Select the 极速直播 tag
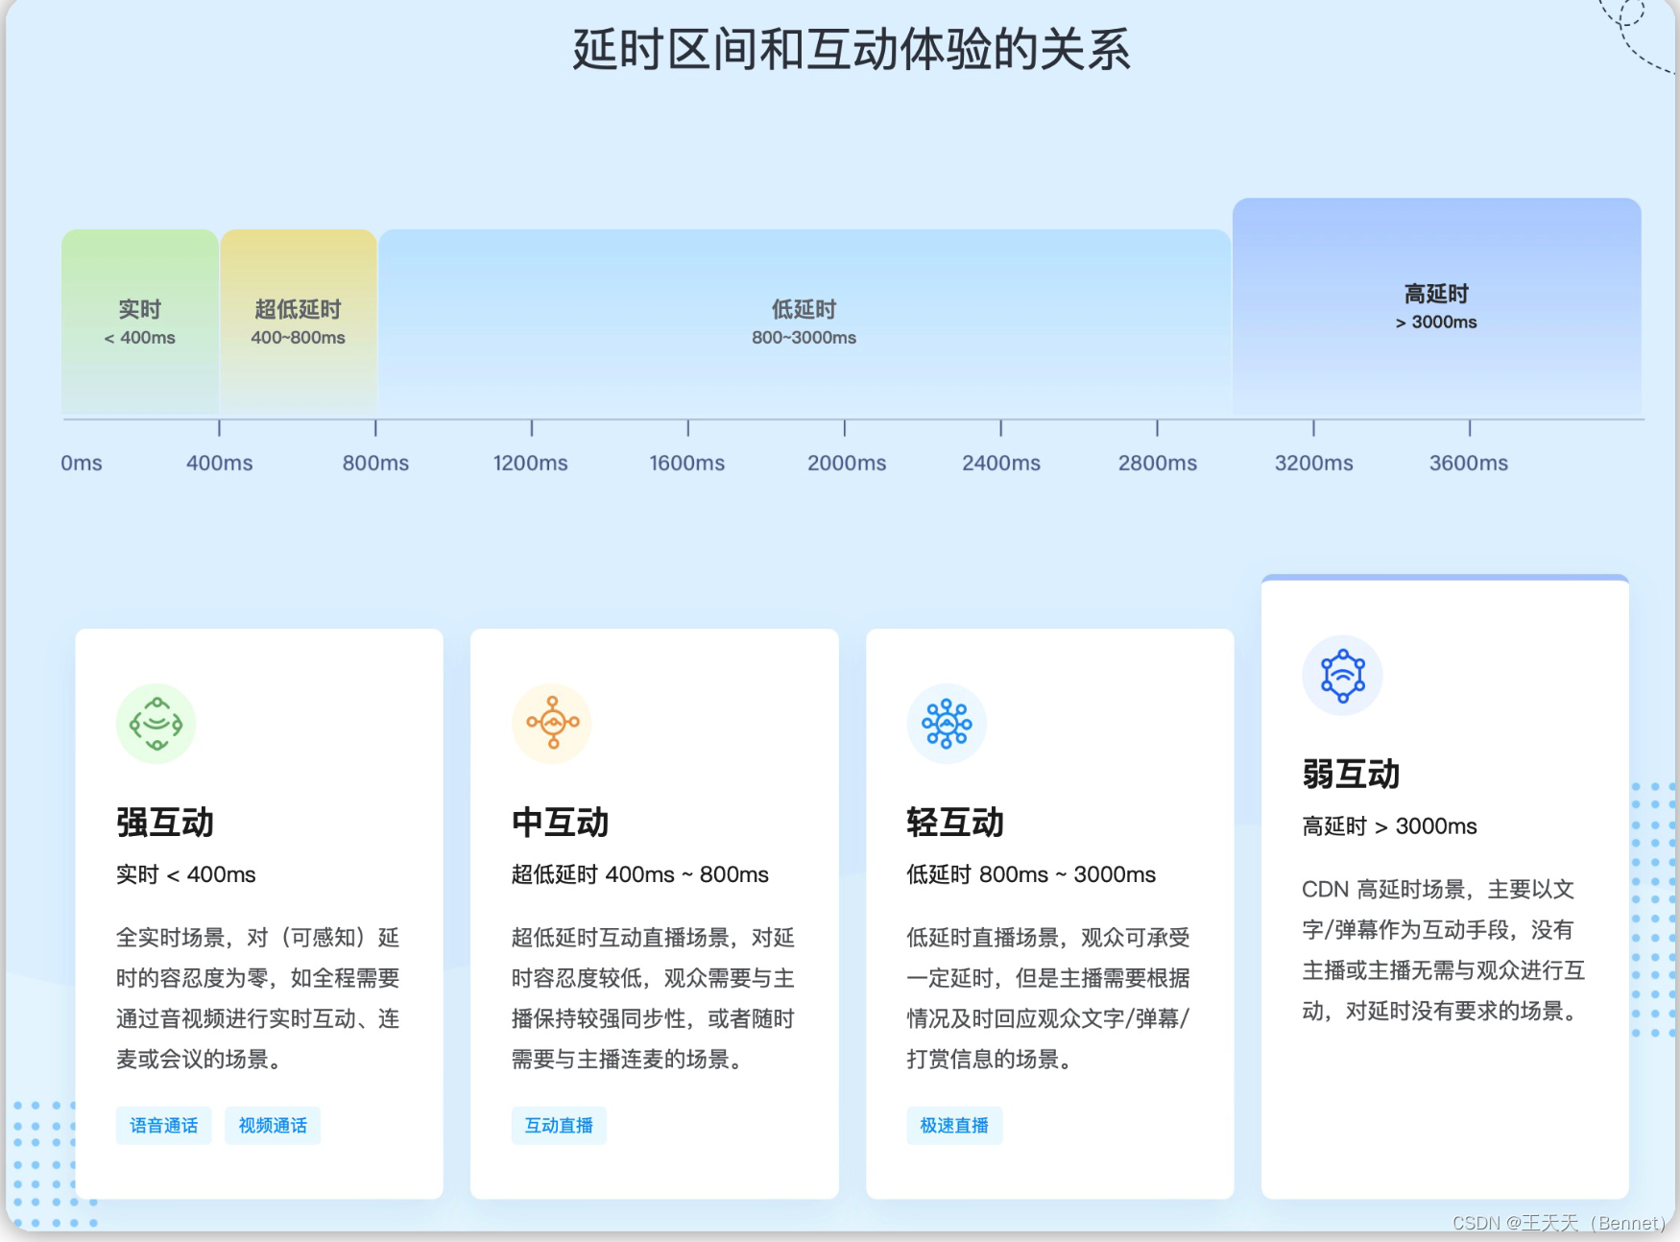This screenshot has height=1242, width=1680. [x=954, y=1125]
